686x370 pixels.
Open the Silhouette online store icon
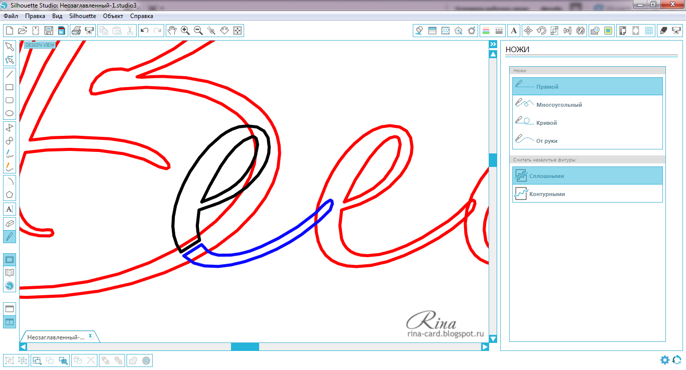pos(9,286)
